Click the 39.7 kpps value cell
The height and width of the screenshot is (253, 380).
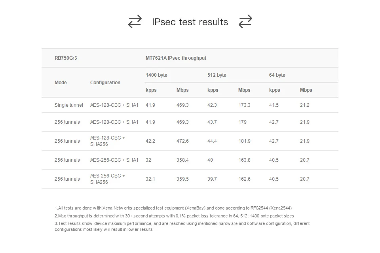tap(212, 179)
